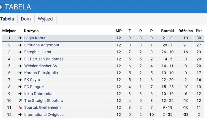Open Korona Patrykpolis team link
Screen dimensions: 207x119
click(x=41, y=73)
